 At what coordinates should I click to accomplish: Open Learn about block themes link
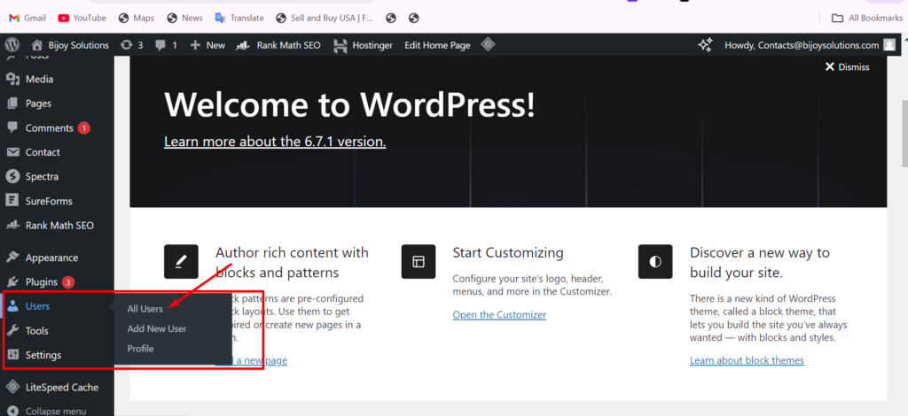point(747,360)
